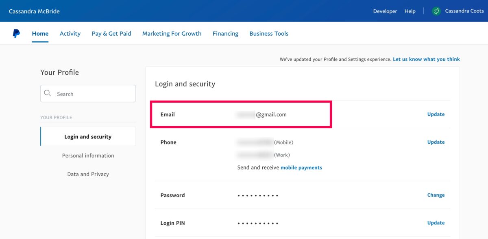Click the masked Password dots
The height and width of the screenshot is (239, 488).
click(x=258, y=196)
